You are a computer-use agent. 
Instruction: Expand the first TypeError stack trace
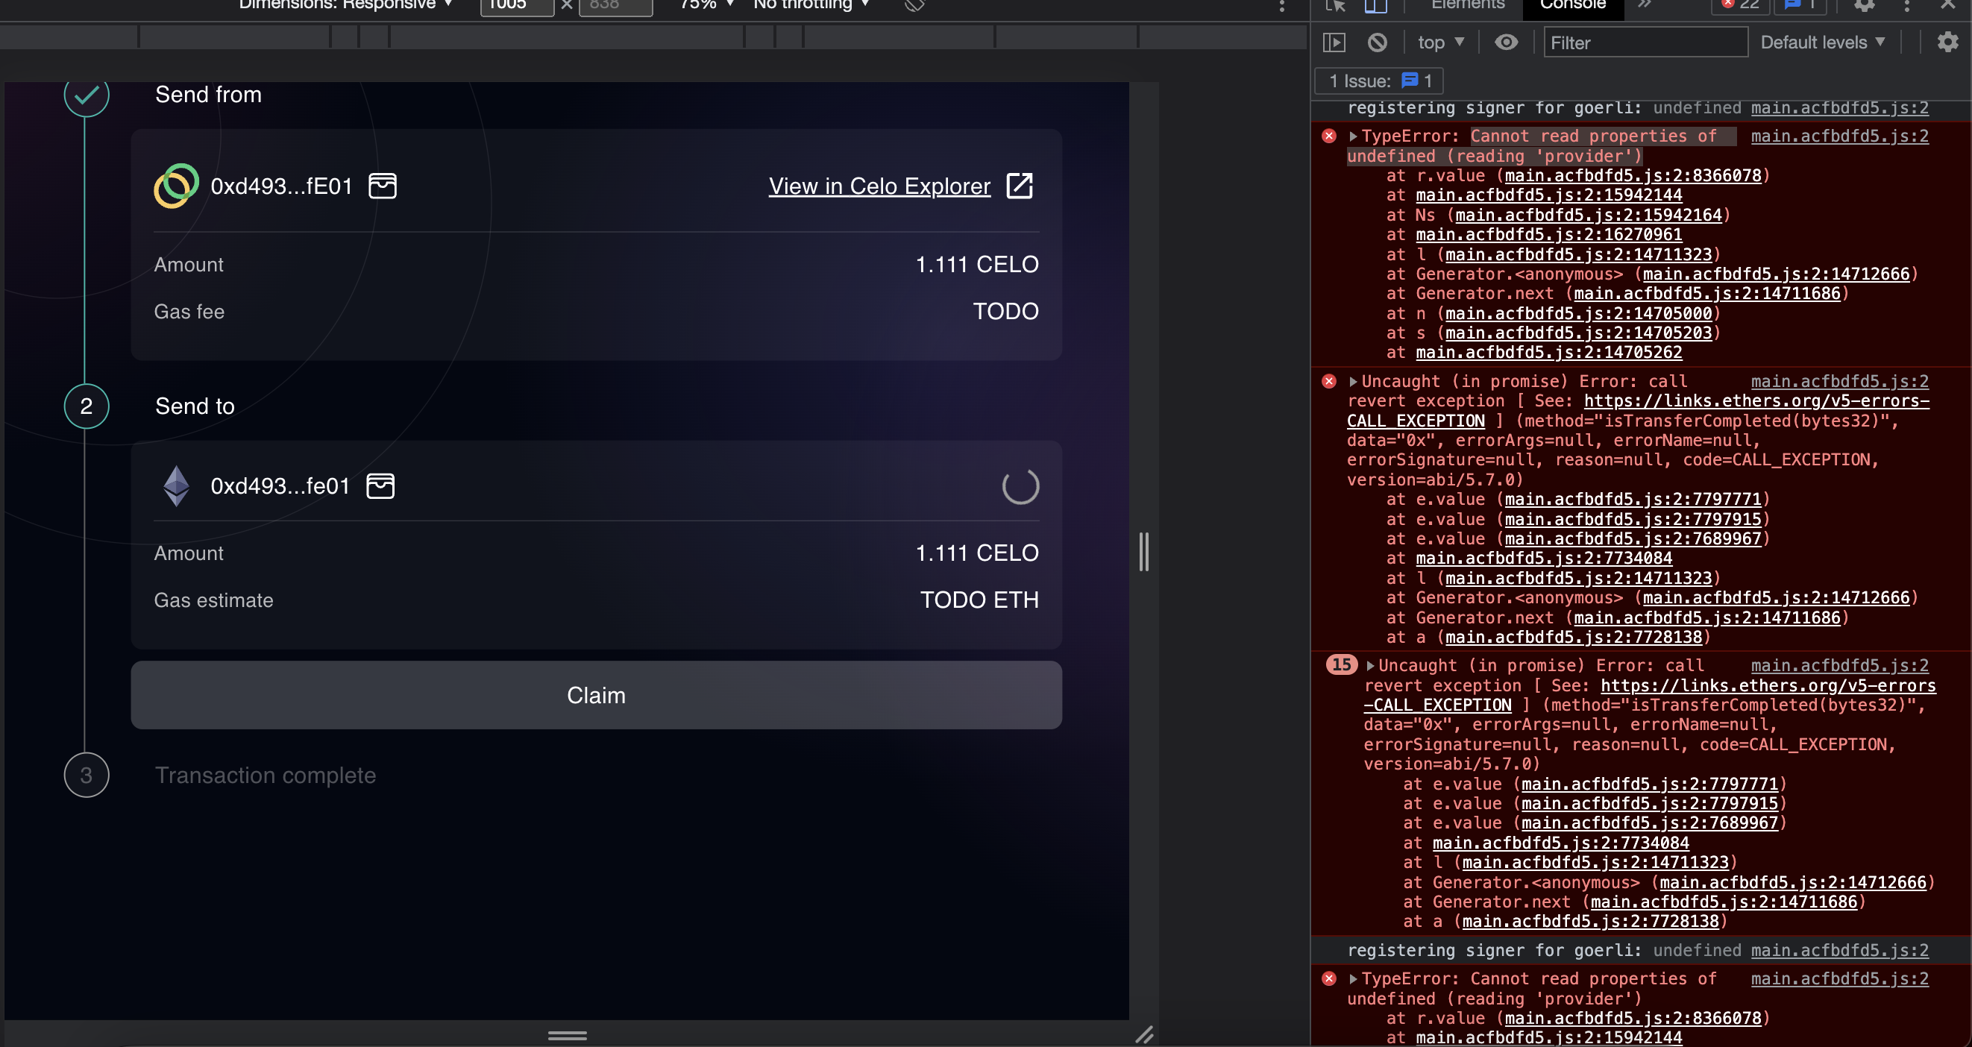(1354, 136)
